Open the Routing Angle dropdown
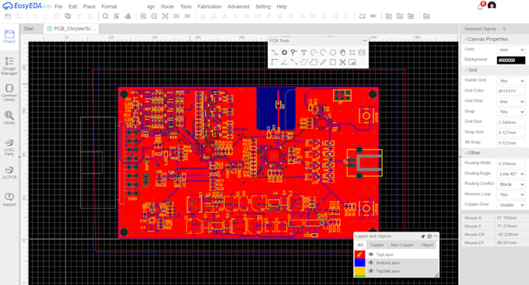529x285 pixels. click(511, 174)
